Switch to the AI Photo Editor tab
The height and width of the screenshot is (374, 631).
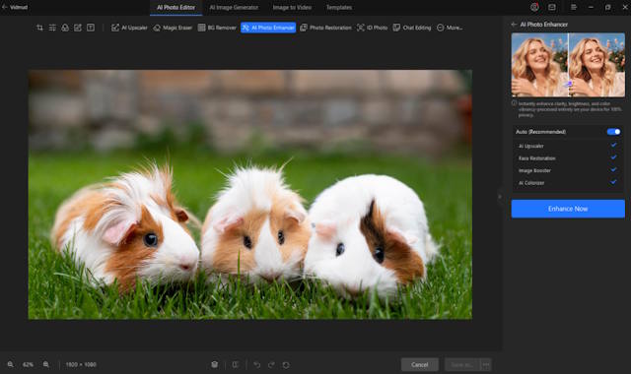tap(175, 7)
